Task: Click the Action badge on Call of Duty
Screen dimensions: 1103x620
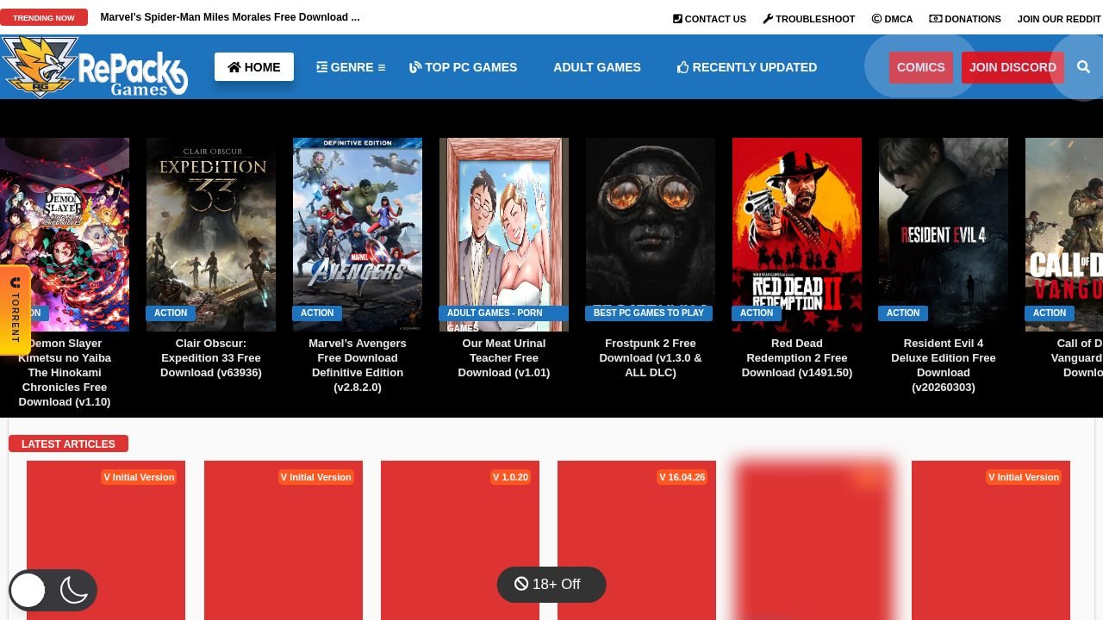Action: coord(1050,313)
